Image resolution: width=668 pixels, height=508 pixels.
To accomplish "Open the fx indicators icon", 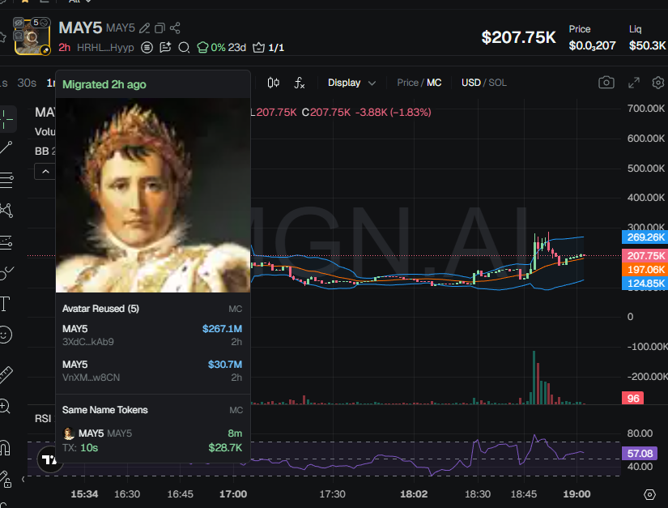I will 300,83.
